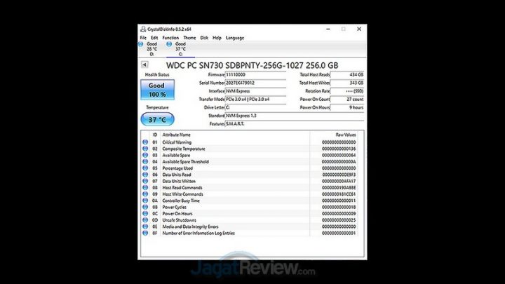Click the Drive Letter field
The width and height of the screenshot is (505, 284).
click(255, 107)
